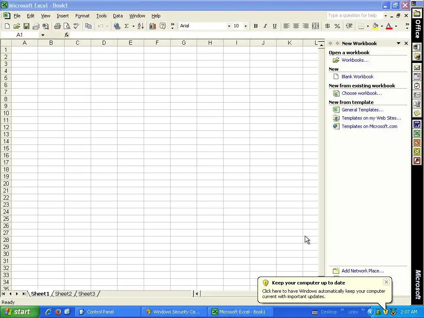Open the Data menu
This screenshot has width=424, height=318.
pyautogui.click(x=118, y=16)
